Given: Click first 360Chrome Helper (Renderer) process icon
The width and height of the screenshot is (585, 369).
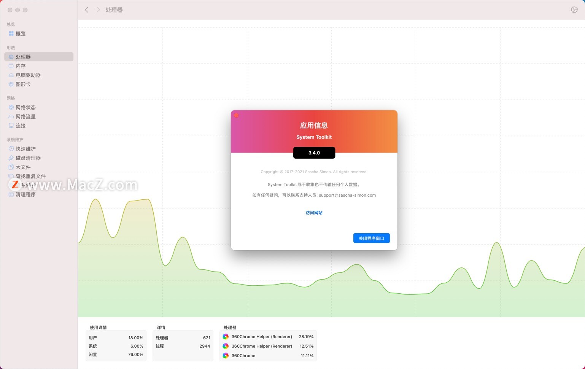Looking at the screenshot, I should 226,337.
